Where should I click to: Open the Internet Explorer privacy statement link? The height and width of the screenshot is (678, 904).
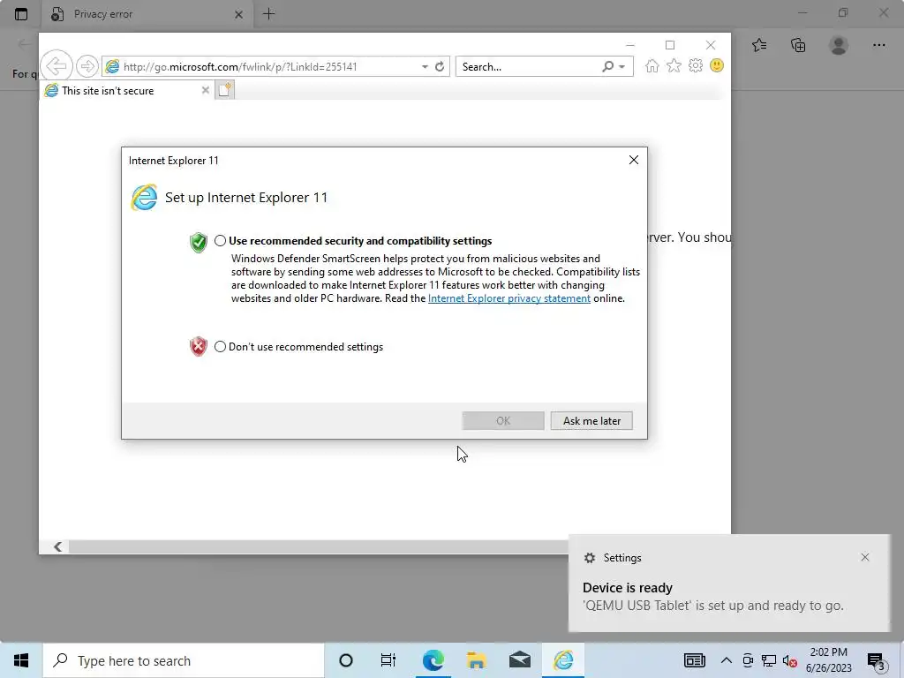[x=509, y=298]
